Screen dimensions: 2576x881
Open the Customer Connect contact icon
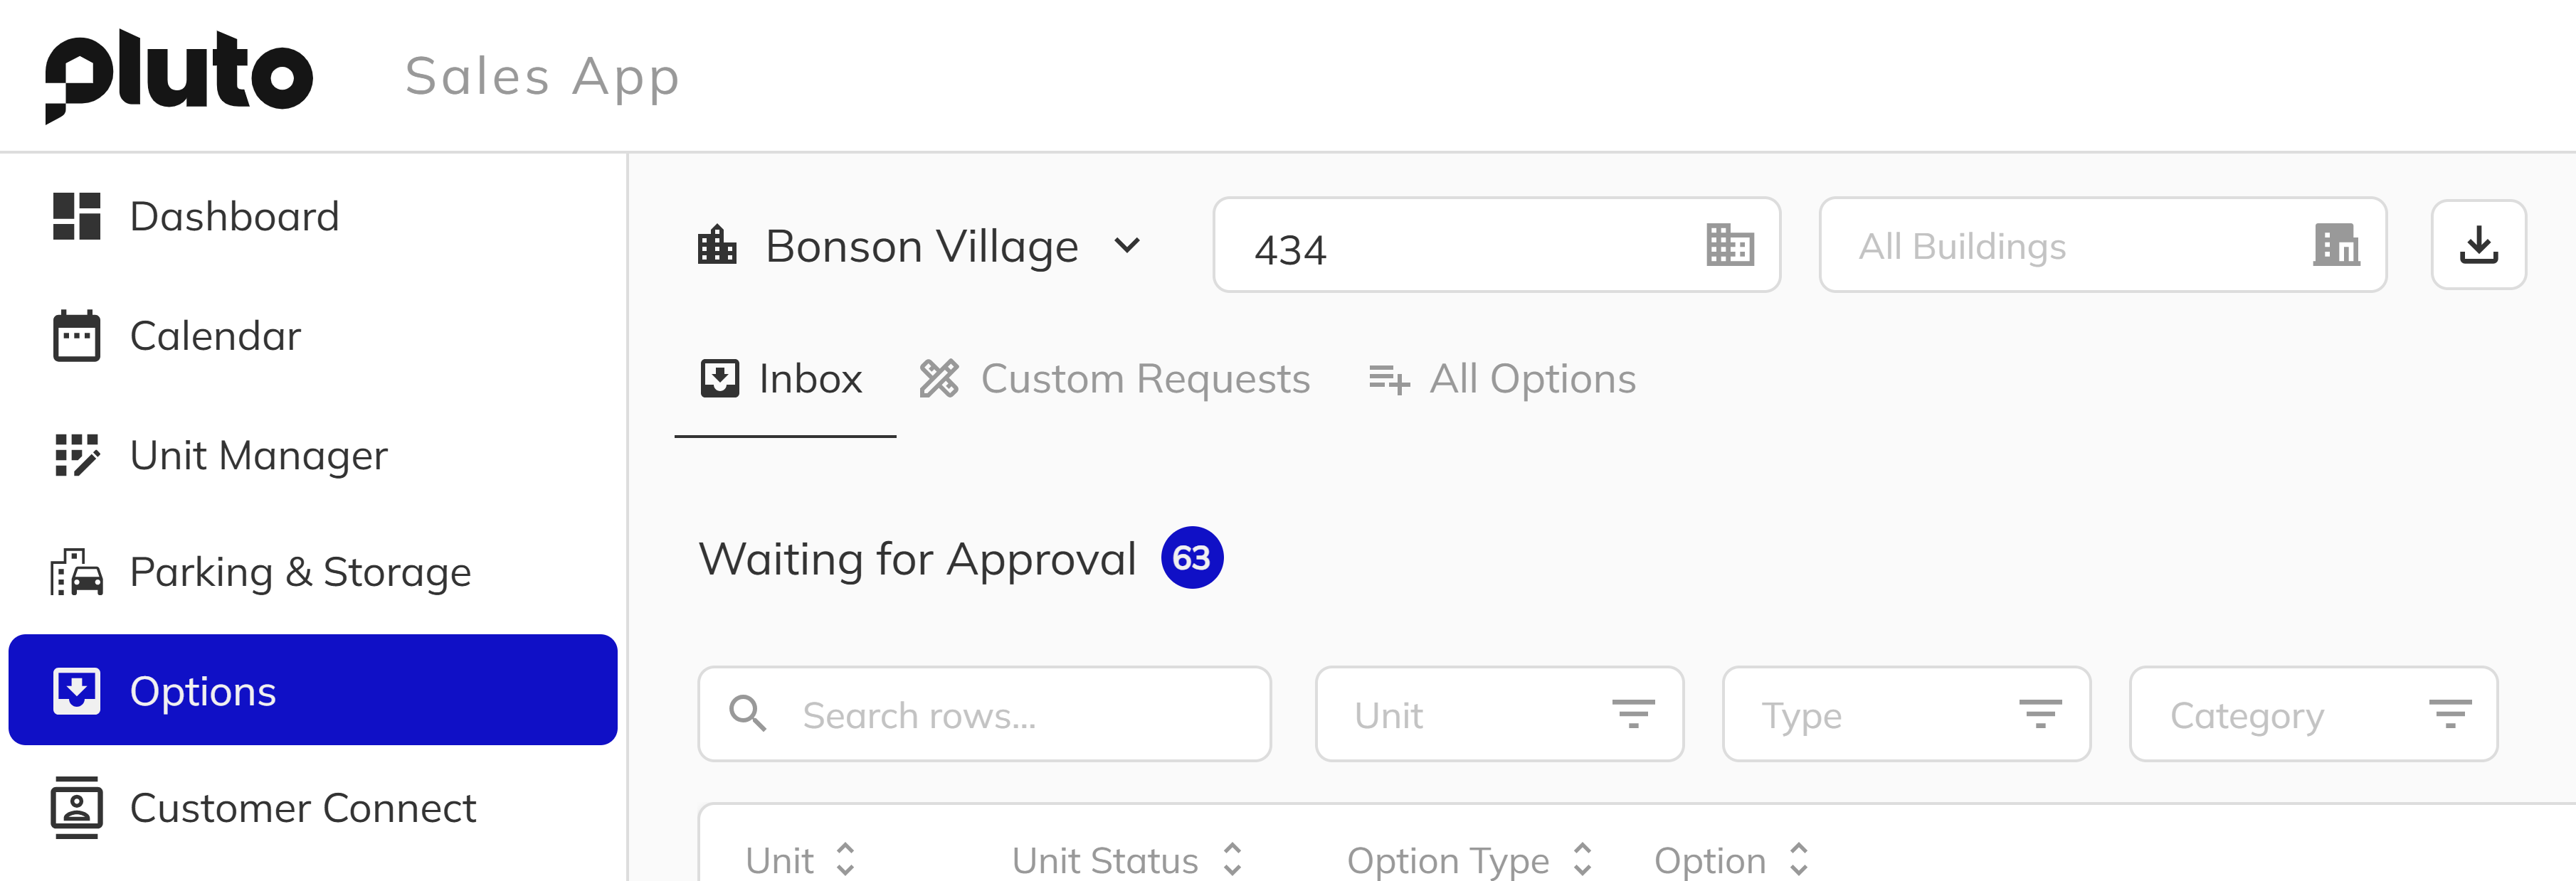click(78, 808)
